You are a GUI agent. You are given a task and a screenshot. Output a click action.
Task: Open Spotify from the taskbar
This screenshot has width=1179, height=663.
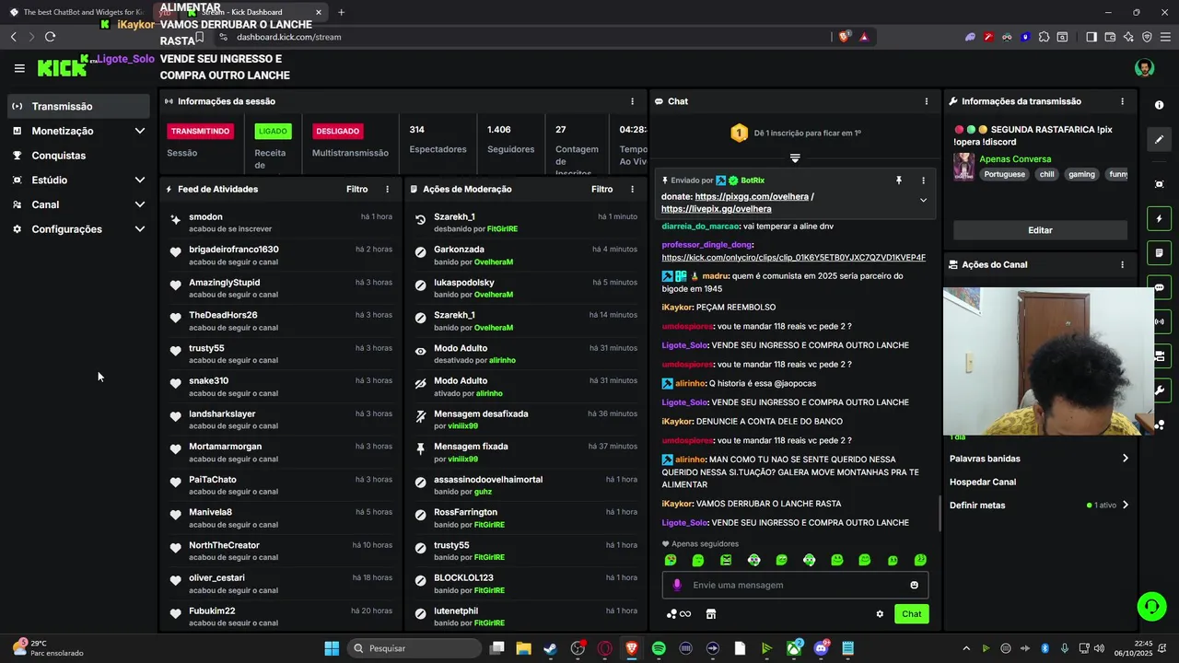coord(659,648)
